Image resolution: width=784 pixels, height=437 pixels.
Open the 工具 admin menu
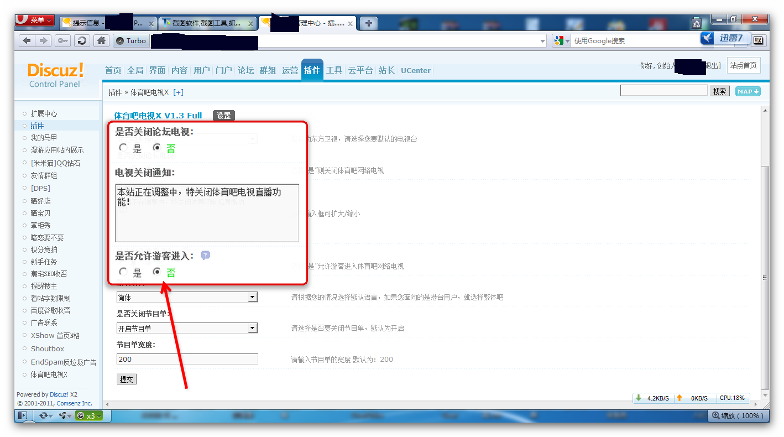[x=334, y=70]
